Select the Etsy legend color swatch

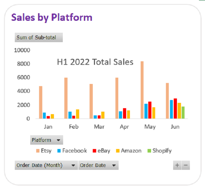coord(38,151)
